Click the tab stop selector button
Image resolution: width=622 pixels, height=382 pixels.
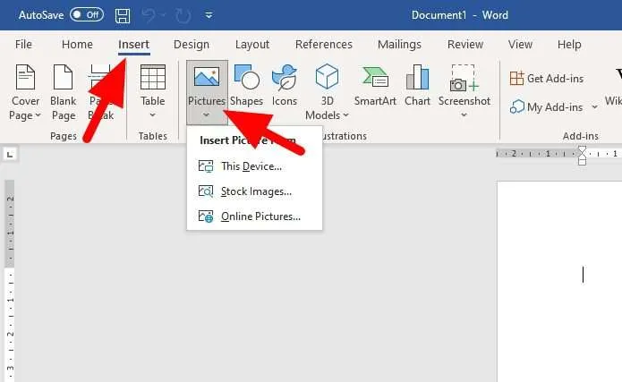10,154
